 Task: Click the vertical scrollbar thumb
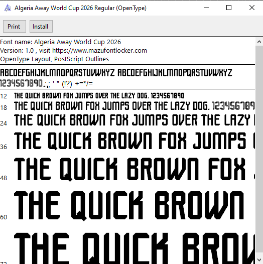(x=259, y=149)
